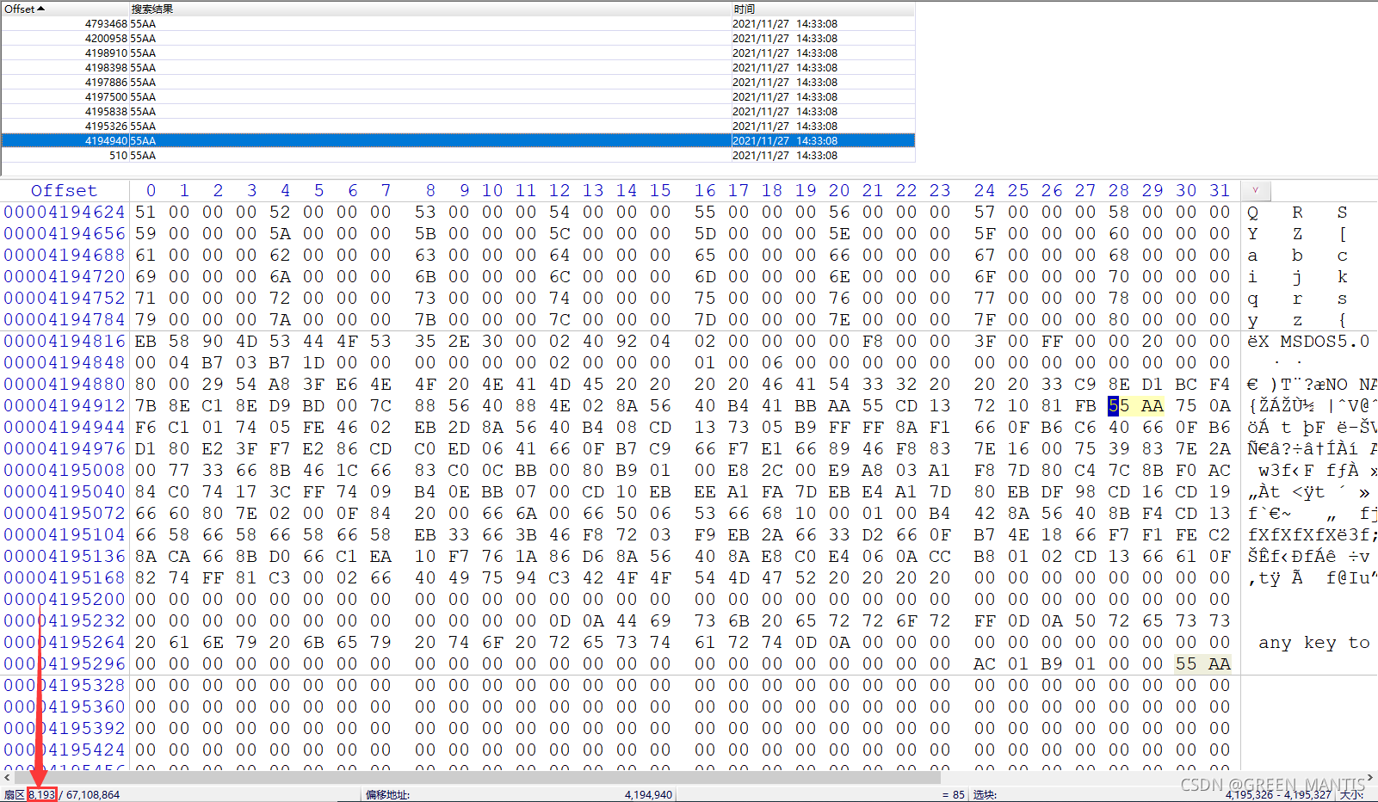Click offset row 00004195072

coord(65,513)
